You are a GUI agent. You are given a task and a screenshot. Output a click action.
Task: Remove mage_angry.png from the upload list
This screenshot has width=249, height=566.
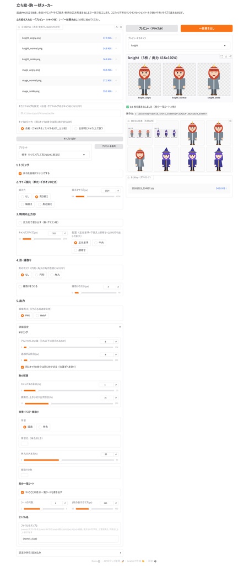point(116,70)
